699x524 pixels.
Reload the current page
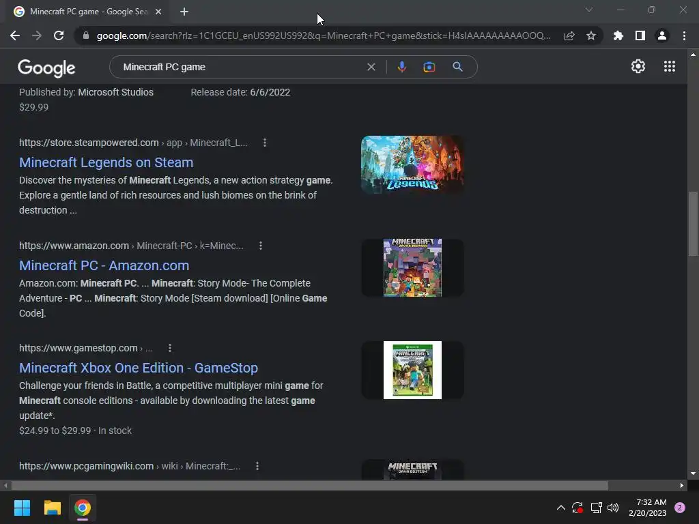59,35
